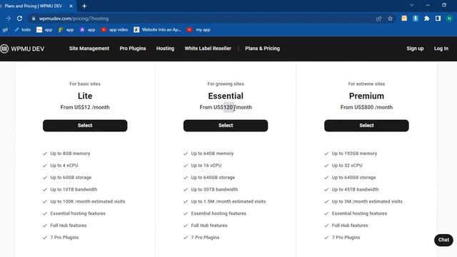Click 'Up to 16 vCPU' text
The width and height of the screenshot is (457, 257).
pyautogui.click(x=206, y=165)
